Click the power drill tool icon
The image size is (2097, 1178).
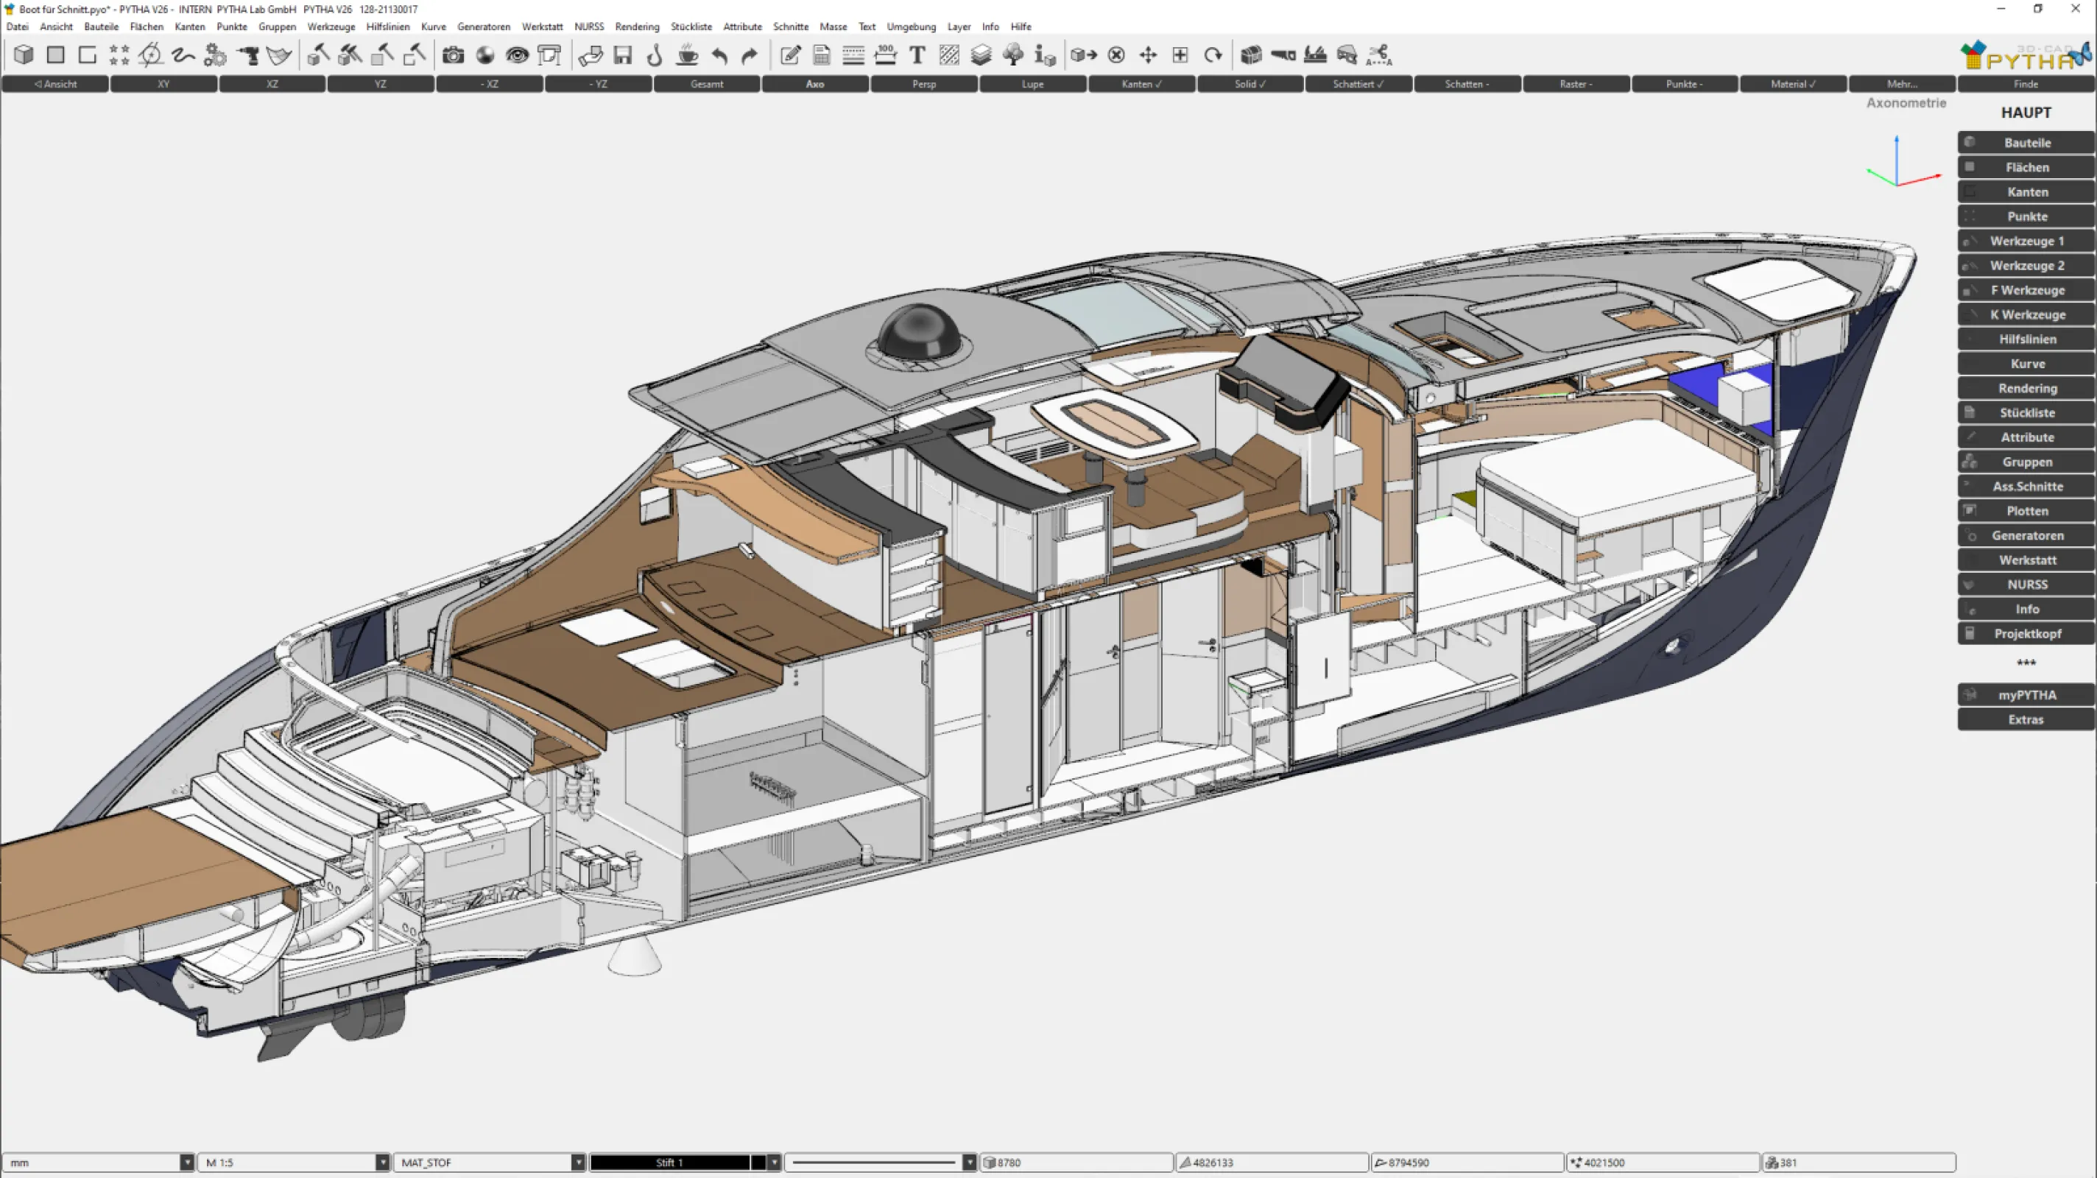click(x=247, y=55)
